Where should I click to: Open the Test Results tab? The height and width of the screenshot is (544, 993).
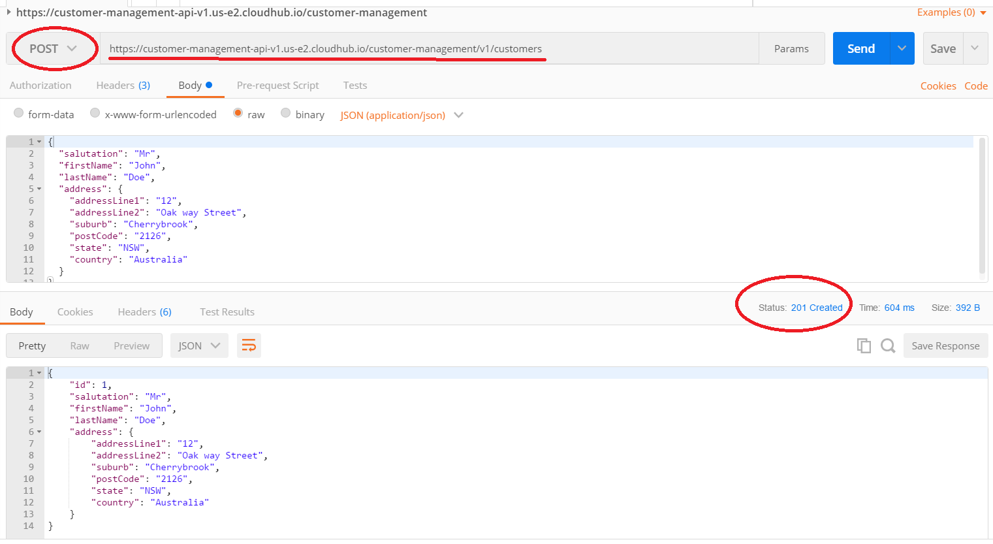[x=227, y=312]
